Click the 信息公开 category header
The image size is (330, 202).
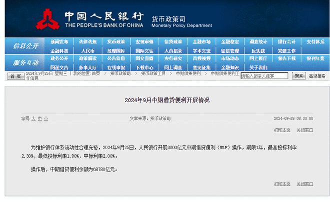pos(25,46)
